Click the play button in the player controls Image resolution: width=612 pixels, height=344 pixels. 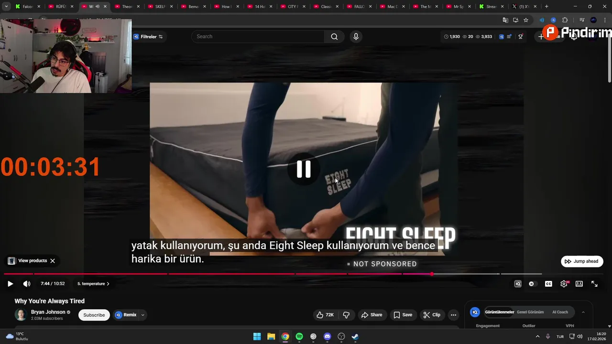(10, 284)
